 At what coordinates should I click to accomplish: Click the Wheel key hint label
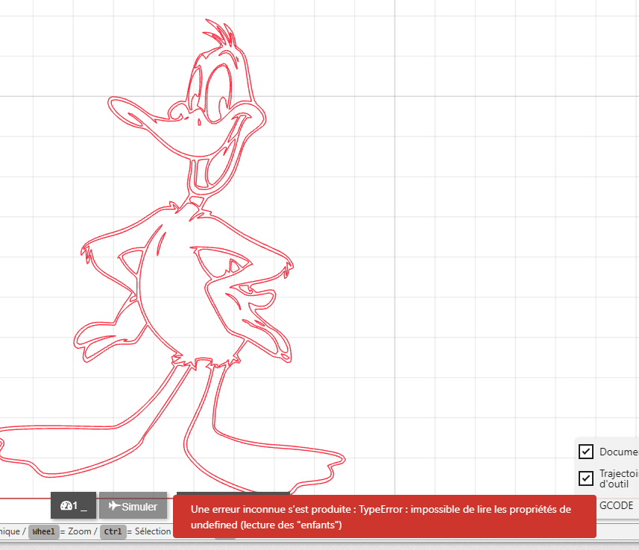[x=43, y=531]
